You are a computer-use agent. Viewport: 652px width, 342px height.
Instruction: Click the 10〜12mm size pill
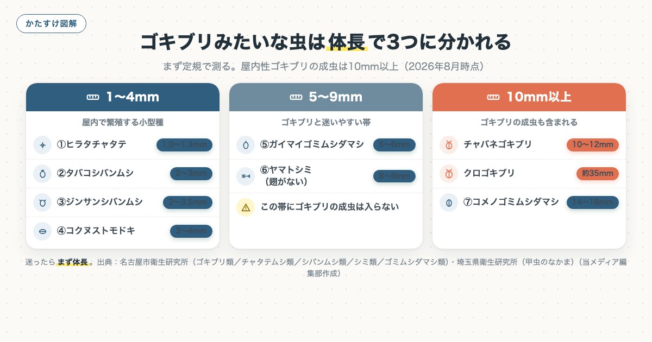[593, 145]
